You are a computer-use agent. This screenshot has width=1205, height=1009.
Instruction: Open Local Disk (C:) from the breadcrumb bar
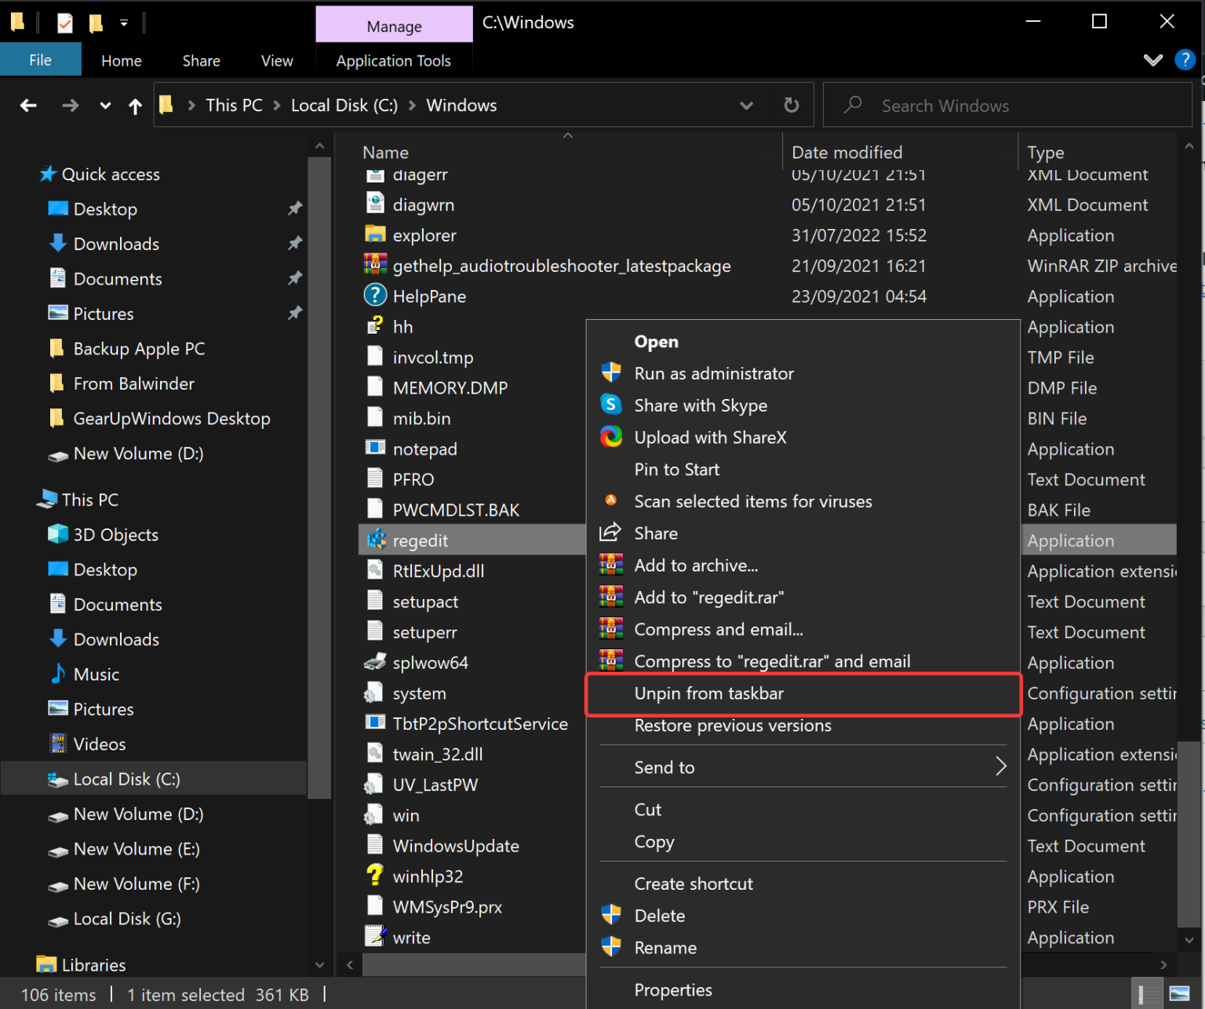[344, 105]
